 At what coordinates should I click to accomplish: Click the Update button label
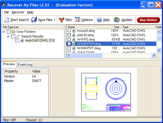[127, 20]
